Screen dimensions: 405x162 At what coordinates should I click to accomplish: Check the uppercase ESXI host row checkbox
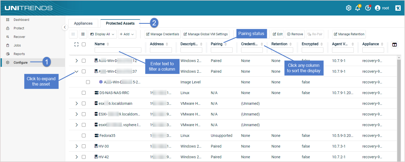click(84, 114)
